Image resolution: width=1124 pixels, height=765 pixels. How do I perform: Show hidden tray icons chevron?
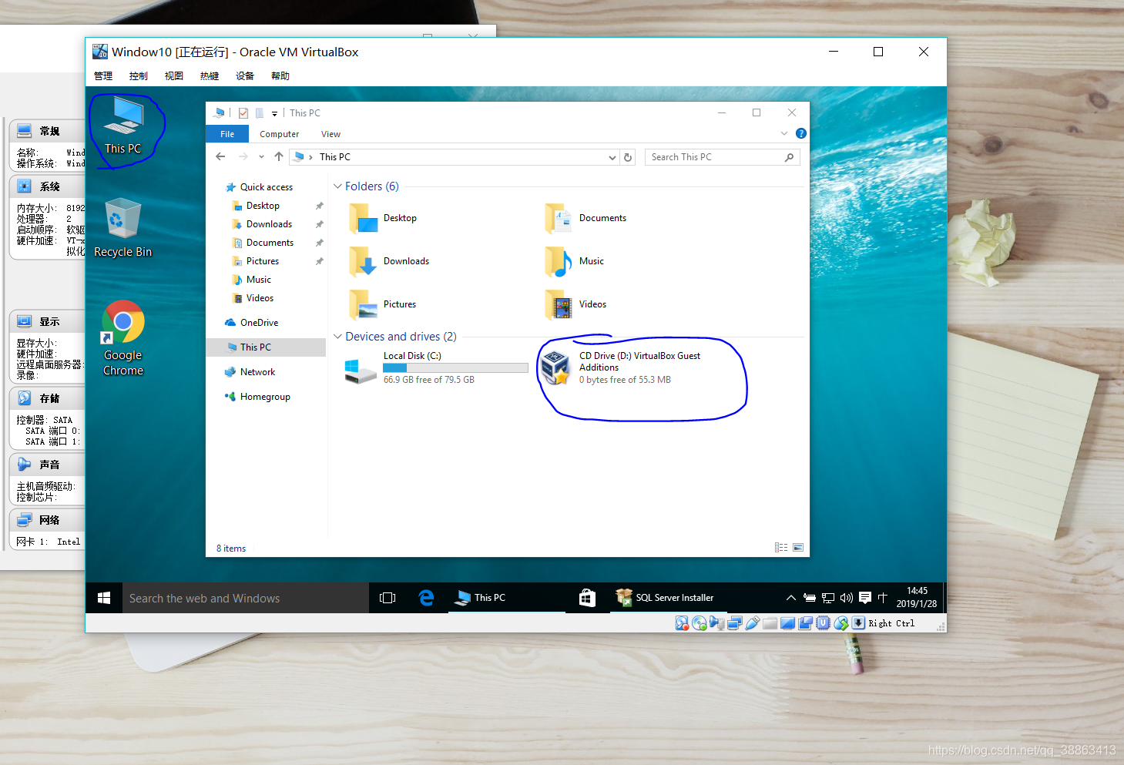point(790,598)
